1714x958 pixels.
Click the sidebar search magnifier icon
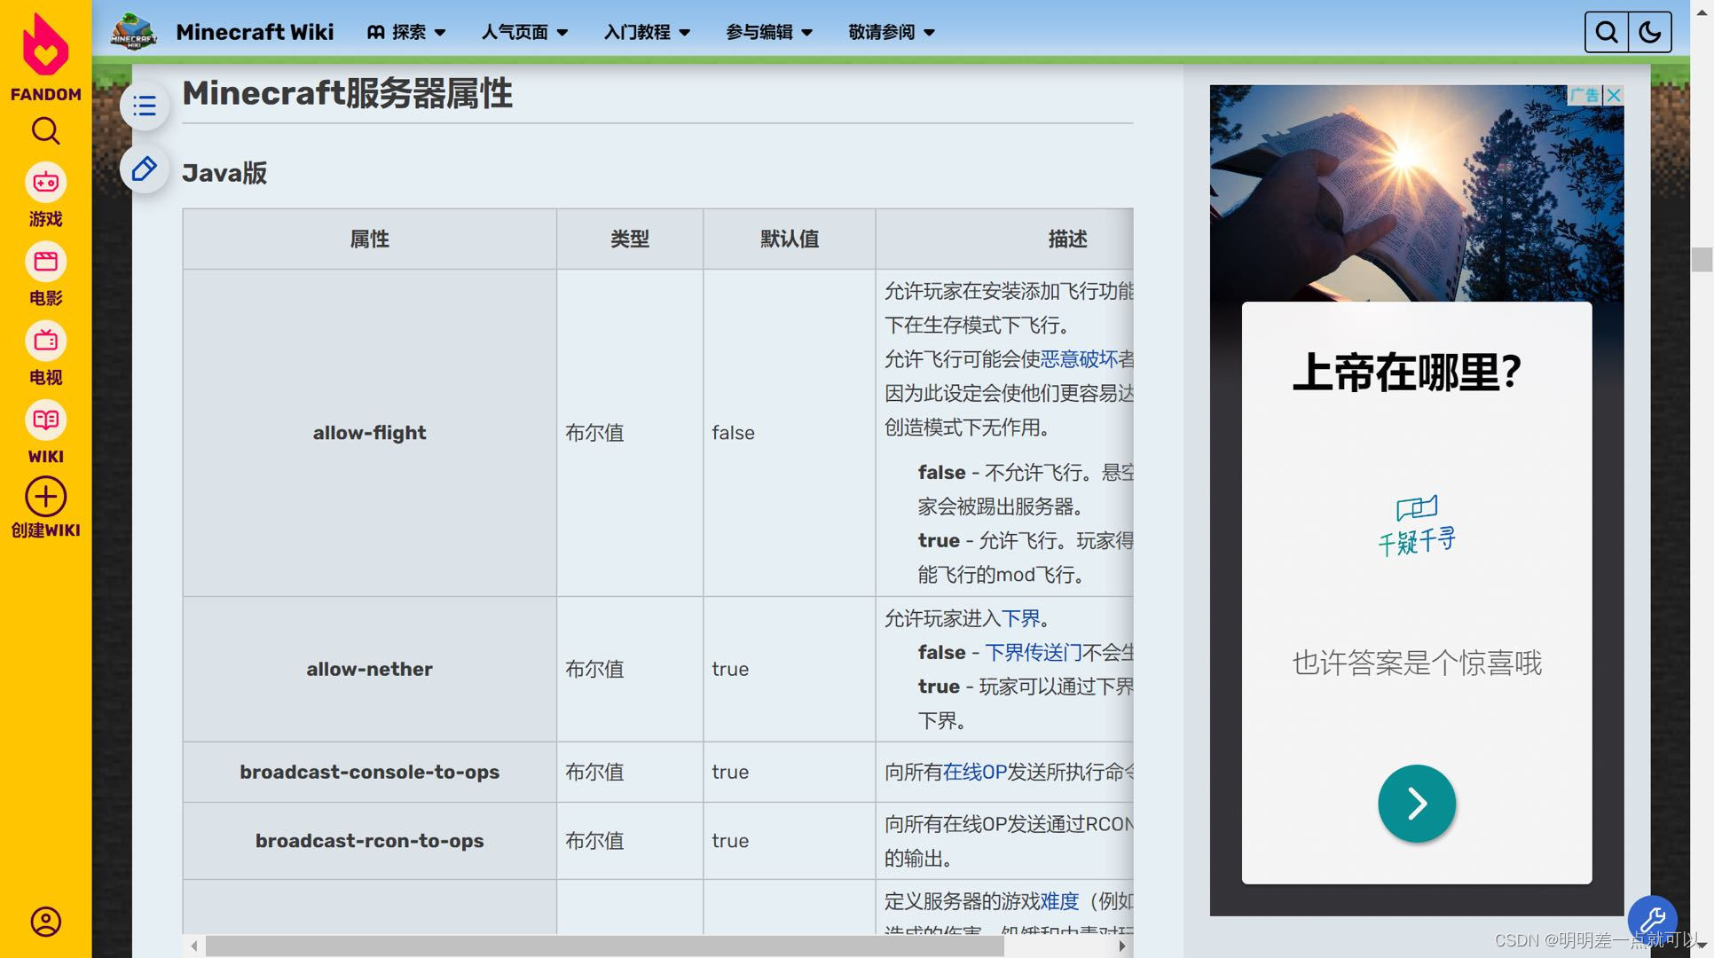45,131
